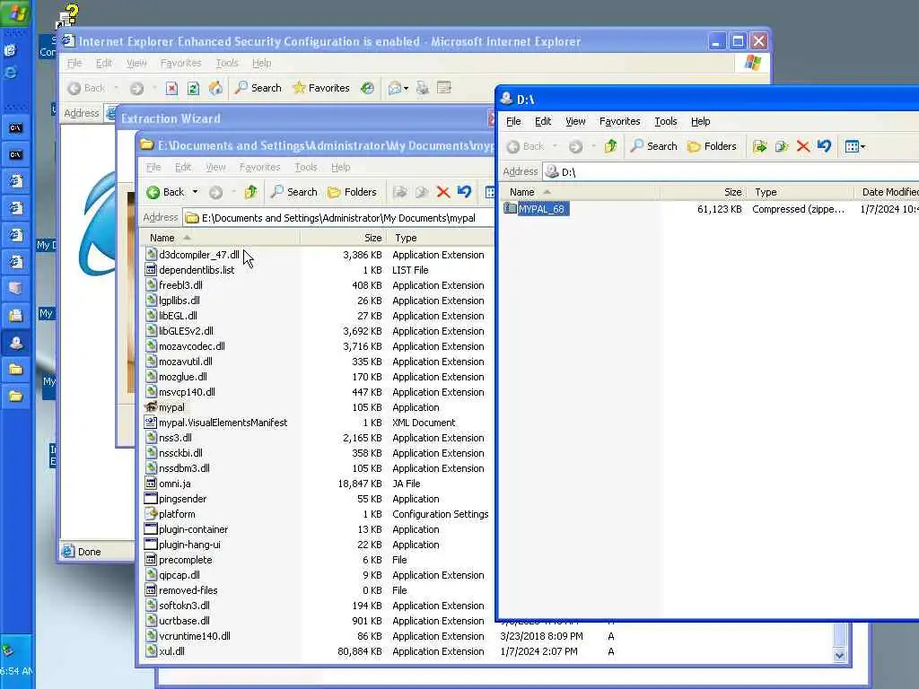The width and height of the screenshot is (919, 689).
Task: Select omni.ja file
Action: pos(168,484)
